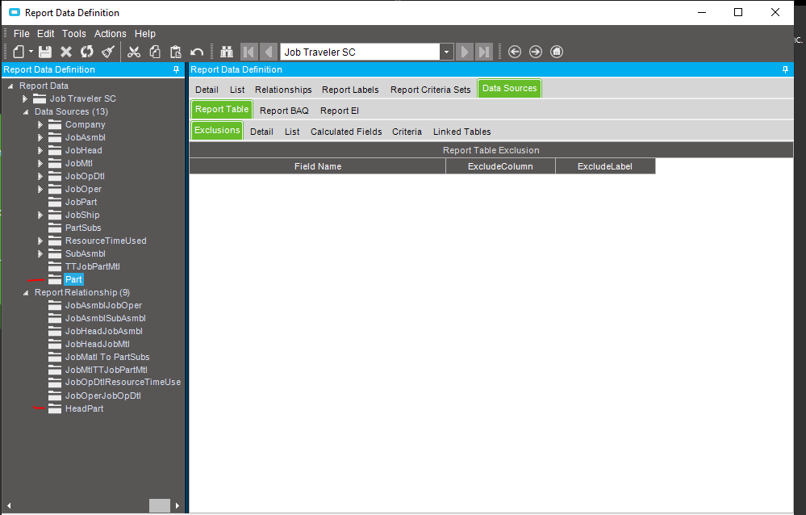Click the Report Data Definition window icon

click(15, 12)
